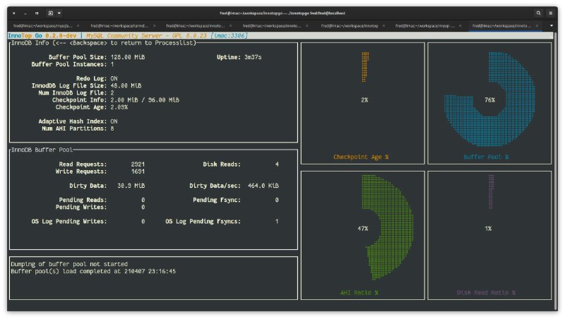Click 'Dumping of buffer pool not started' line
This screenshot has width=565, height=319.
tap(69, 264)
